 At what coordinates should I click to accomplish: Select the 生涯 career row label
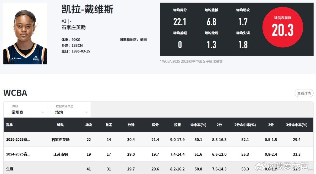tap(10, 169)
